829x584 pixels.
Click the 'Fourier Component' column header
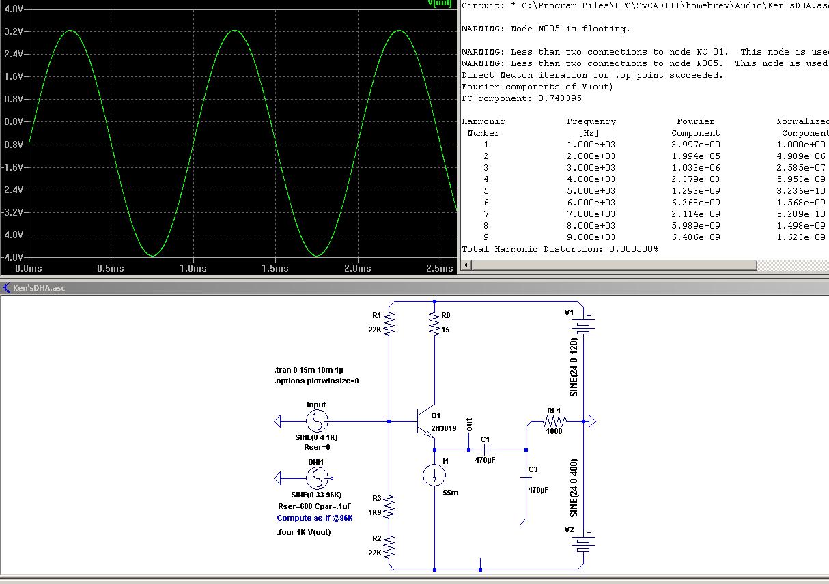pyautogui.click(x=696, y=128)
